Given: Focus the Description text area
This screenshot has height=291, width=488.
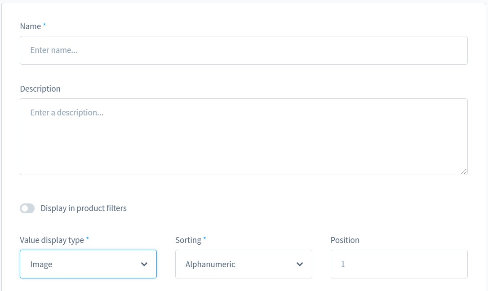Looking at the screenshot, I should tap(244, 137).
